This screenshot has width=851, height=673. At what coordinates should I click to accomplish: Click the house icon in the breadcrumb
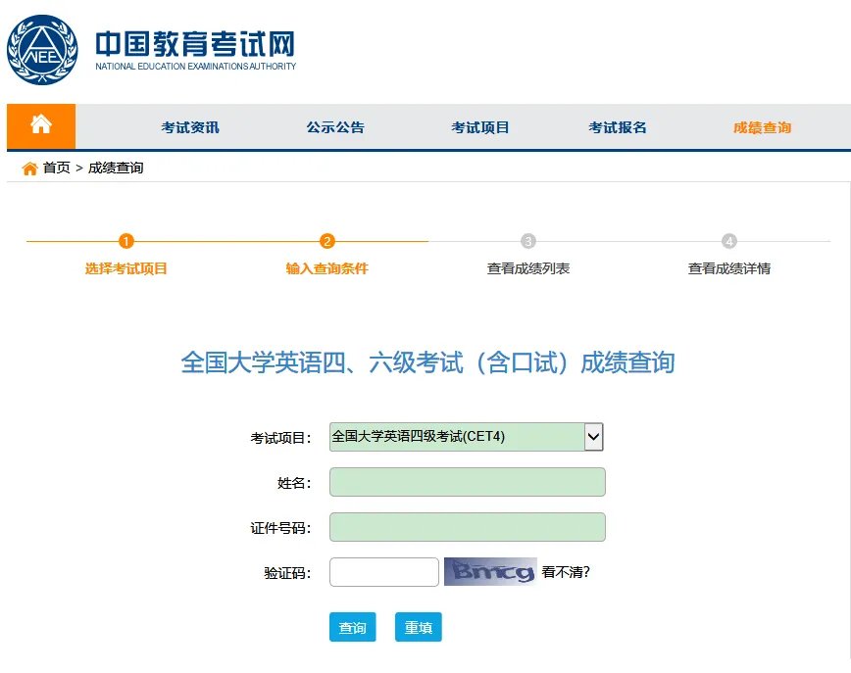[27, 168]
